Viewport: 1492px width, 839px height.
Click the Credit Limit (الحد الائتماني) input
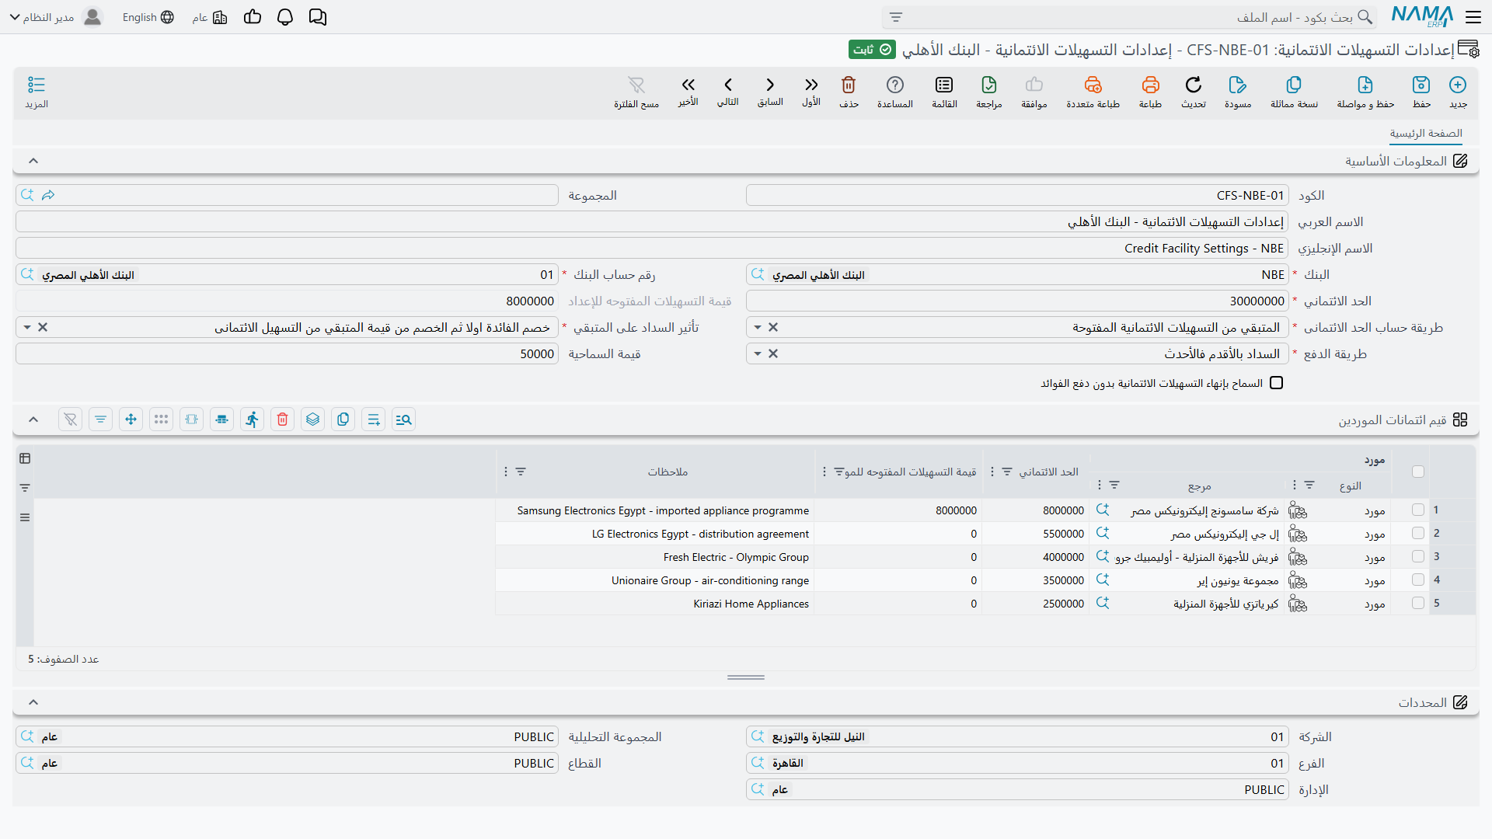(1017, 301)
